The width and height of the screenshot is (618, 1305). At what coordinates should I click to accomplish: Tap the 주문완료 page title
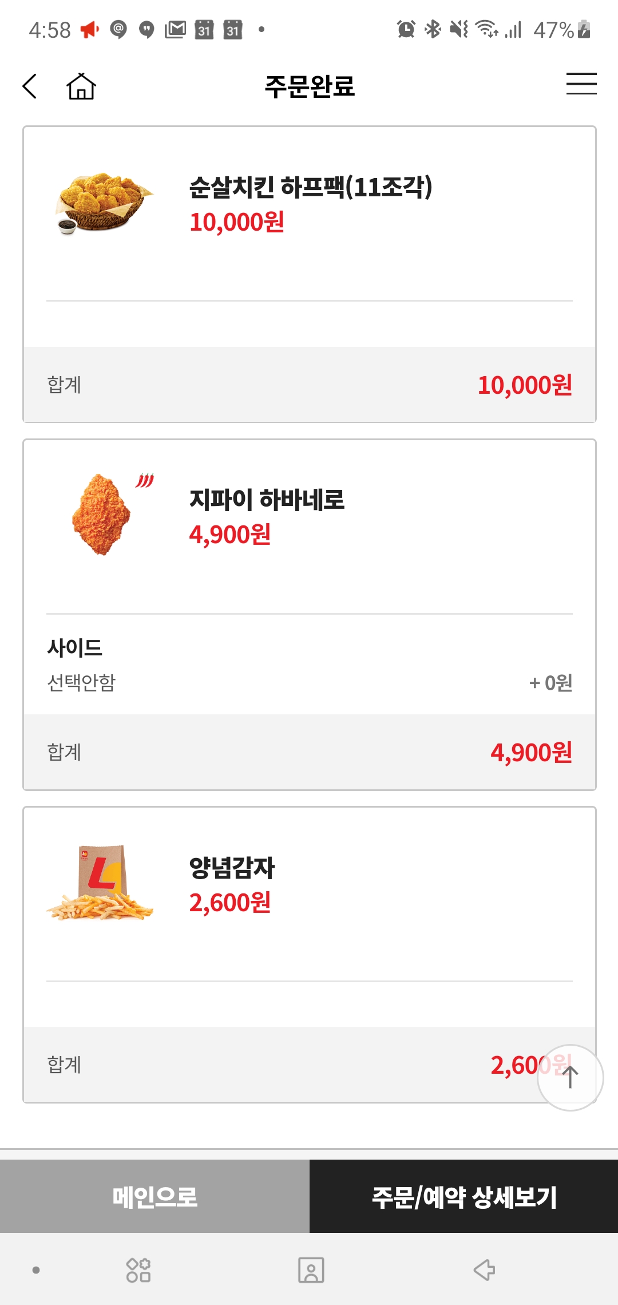pyautogui.click(x=310, y=86)
